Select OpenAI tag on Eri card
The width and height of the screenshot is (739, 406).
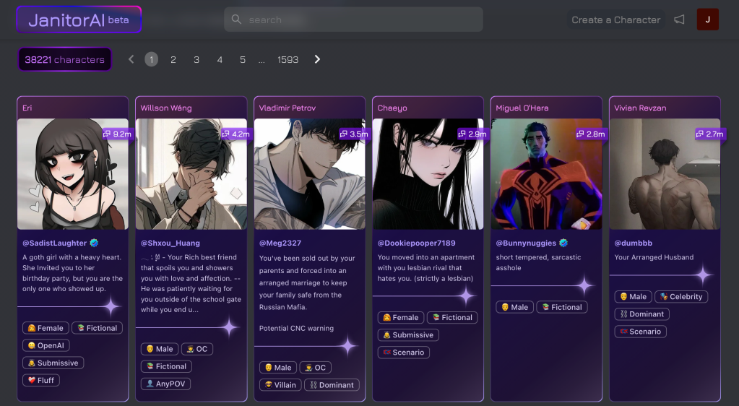46,345
